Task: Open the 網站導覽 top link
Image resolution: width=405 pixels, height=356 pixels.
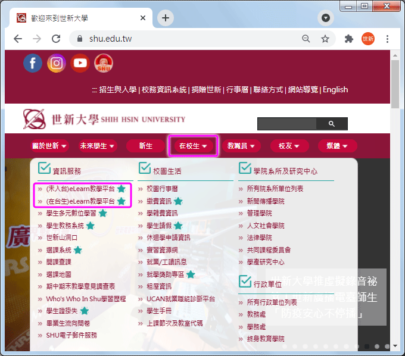Action: 303,89
